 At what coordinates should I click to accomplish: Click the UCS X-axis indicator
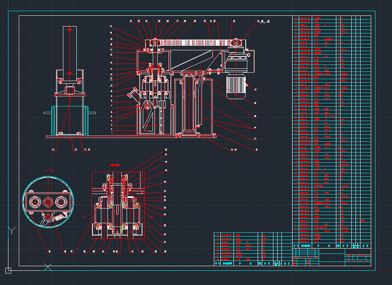pos(48,266)
